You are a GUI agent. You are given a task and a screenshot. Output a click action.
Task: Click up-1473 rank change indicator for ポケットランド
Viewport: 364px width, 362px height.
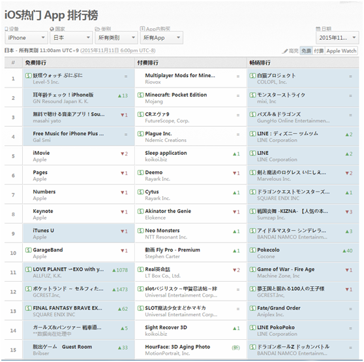pos(120,289)
